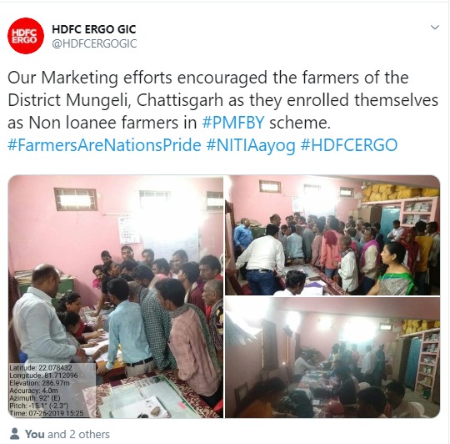450x444 pixels.
Task: Open the large left photo of farmers
Action: [116, 296]
